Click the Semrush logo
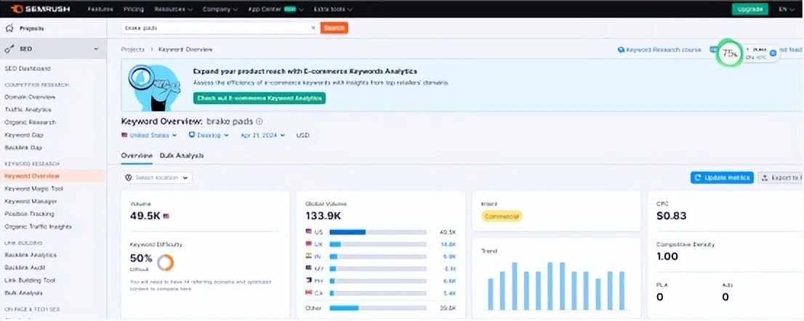804x321 pixels. (42, 9)
